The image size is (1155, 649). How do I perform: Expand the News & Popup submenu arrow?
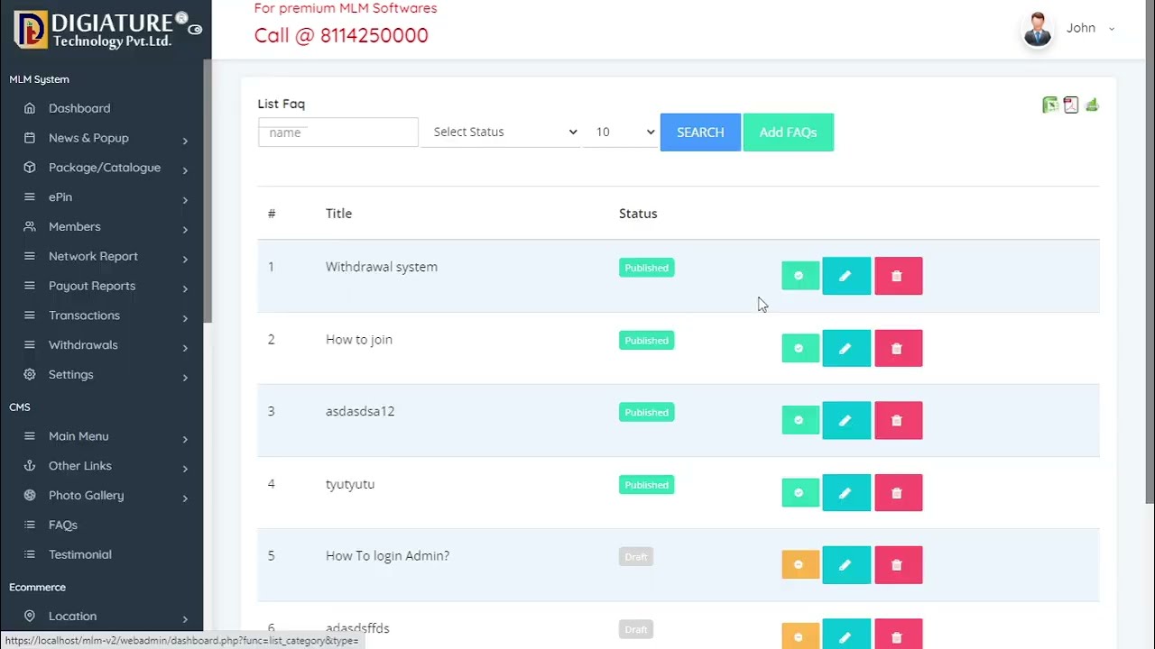click(x=185, y=141)
